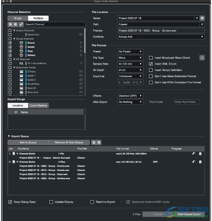Viewport: 212px width, 221px height.
Task: Click the stereo indicator of Synth 2
Action: (81, 80)
